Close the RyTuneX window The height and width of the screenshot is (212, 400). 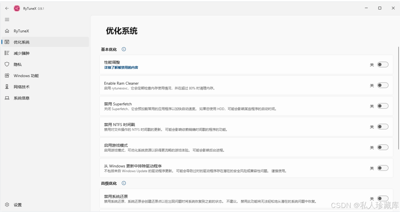[x=393, y=8]
